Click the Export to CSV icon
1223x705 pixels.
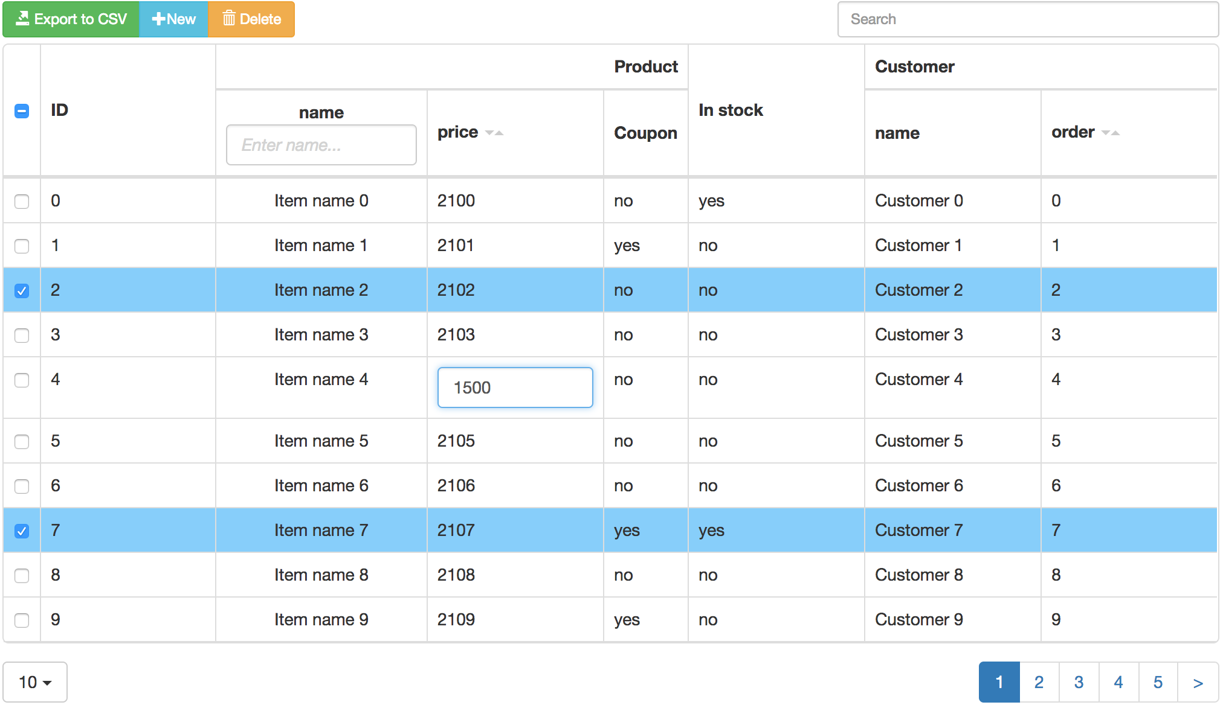pyautogui.click(x=24, y=19)
